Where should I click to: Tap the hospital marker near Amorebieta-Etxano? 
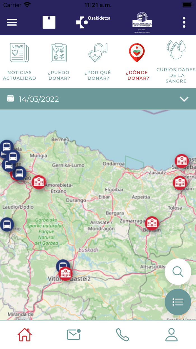pos(39,182)
